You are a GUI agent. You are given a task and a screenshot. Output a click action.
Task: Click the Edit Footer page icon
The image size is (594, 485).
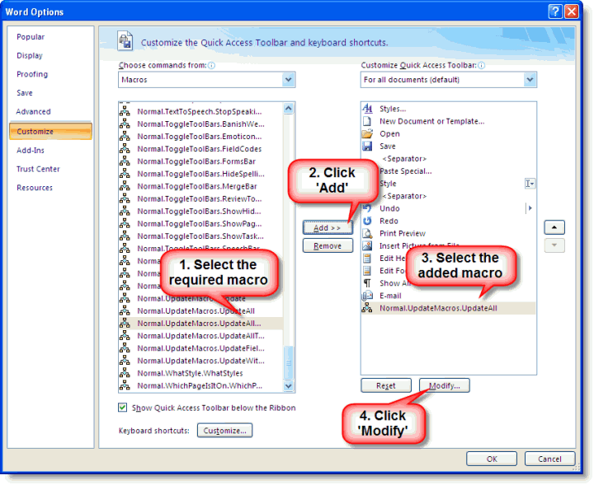pos(367,271)
